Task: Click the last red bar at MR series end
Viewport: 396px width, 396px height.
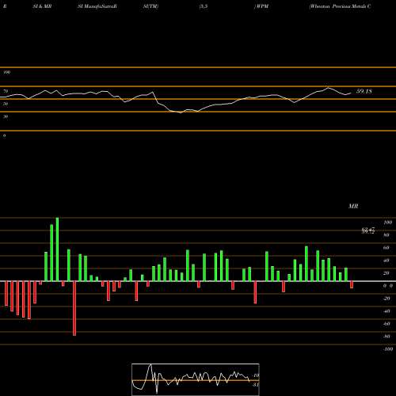Action: coord(352,284)
